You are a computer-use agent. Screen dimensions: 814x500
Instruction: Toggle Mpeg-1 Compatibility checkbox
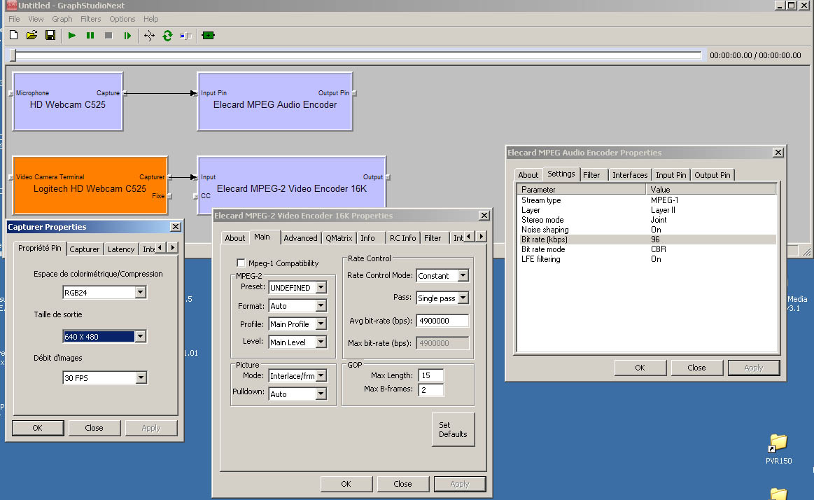[x=241, y=263]
